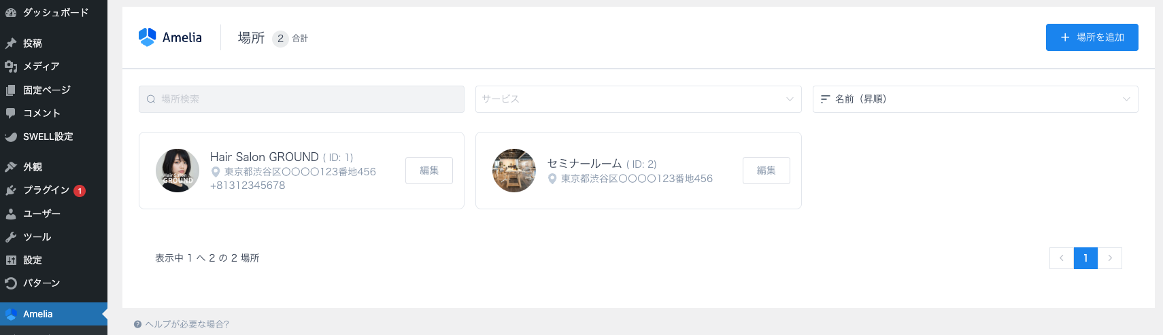Select the Amelia sidebar menu item
The image size is (1163, 335).
[38, 314]
